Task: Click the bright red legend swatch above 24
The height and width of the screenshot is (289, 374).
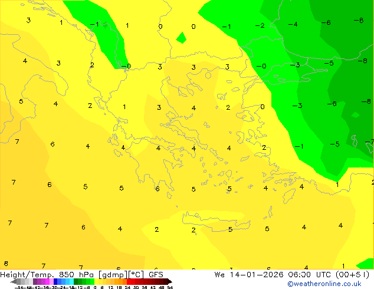Action: 129,281
